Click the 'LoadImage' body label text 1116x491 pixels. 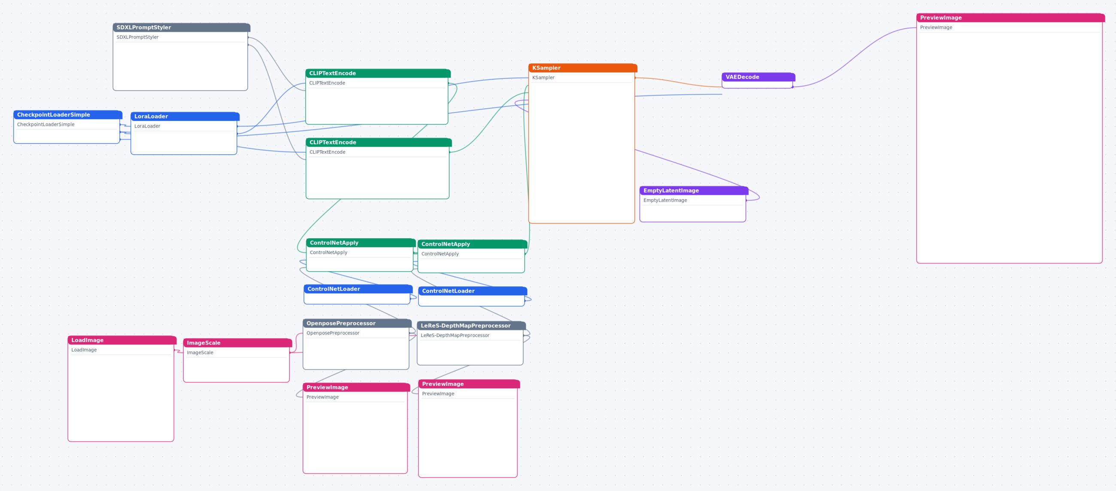pos(84,350)
